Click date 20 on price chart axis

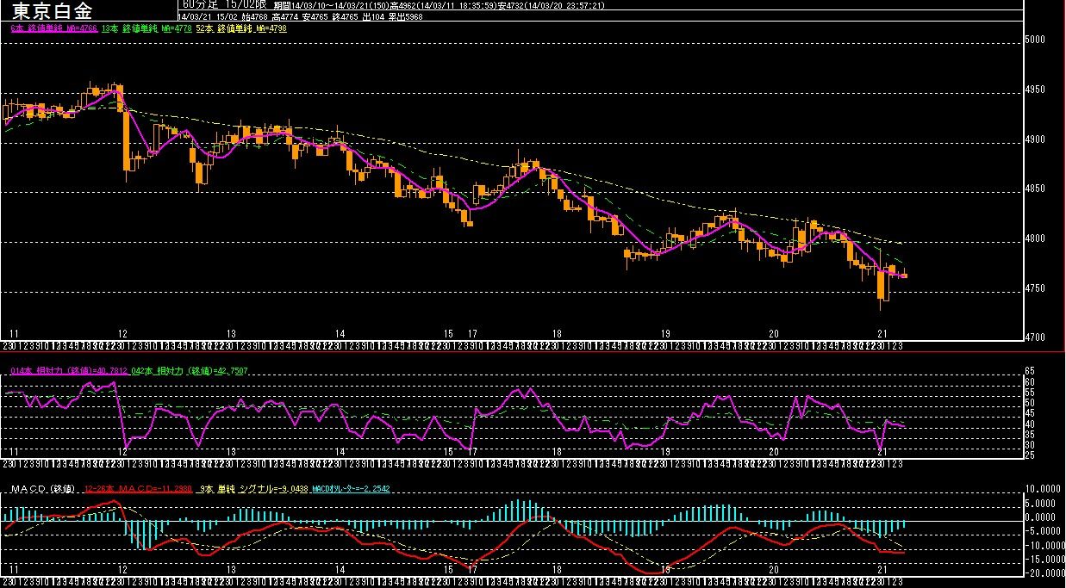click(x=774, y=333)
